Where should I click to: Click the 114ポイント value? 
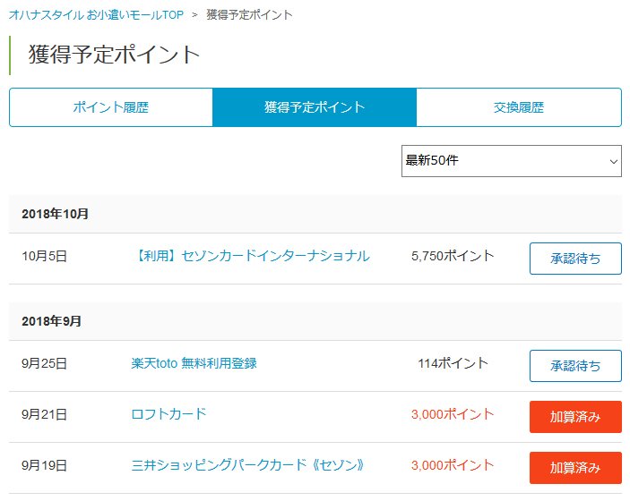(453, 363)
